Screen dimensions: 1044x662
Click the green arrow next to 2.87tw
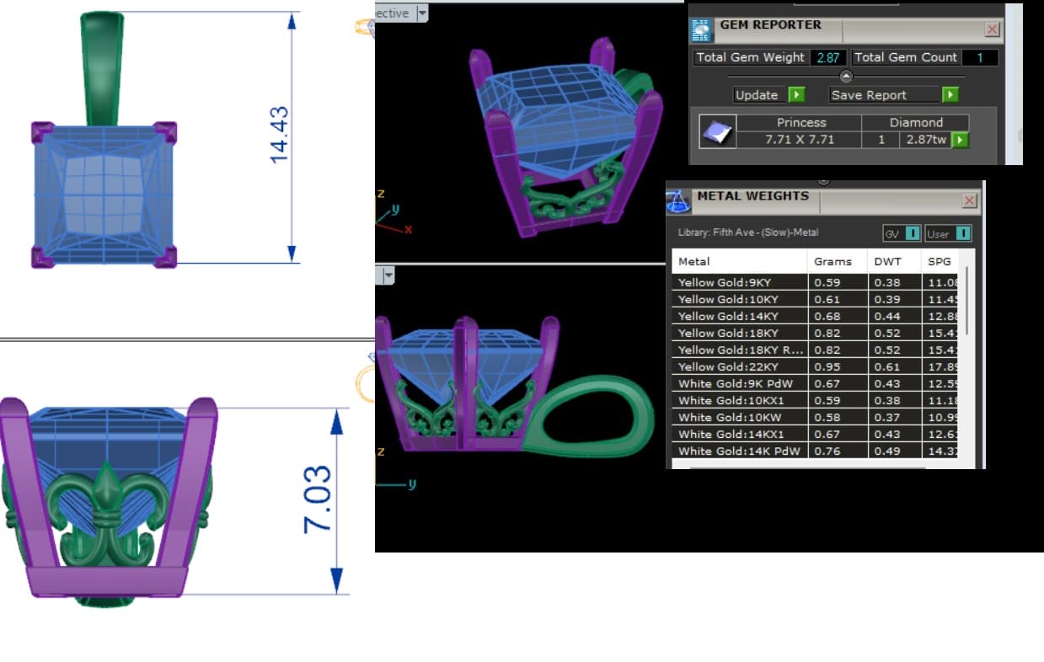pyautogui.click(x=960, y=140)
